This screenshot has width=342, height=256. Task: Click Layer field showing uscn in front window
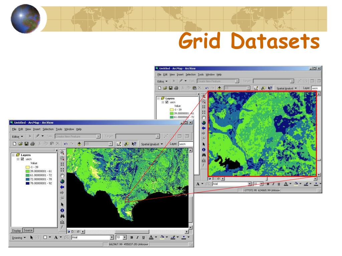tap(186, 144)
